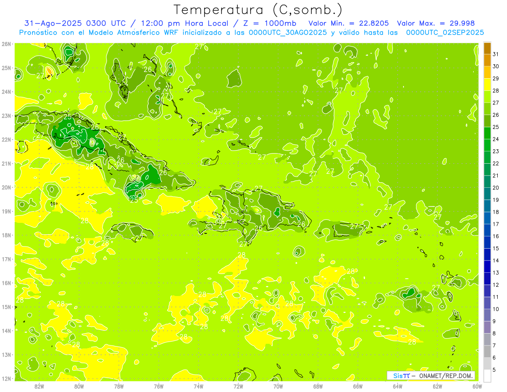Click the '25N' latitude axis label
This screenshot has width=507, height=392.
click(6, 68)
